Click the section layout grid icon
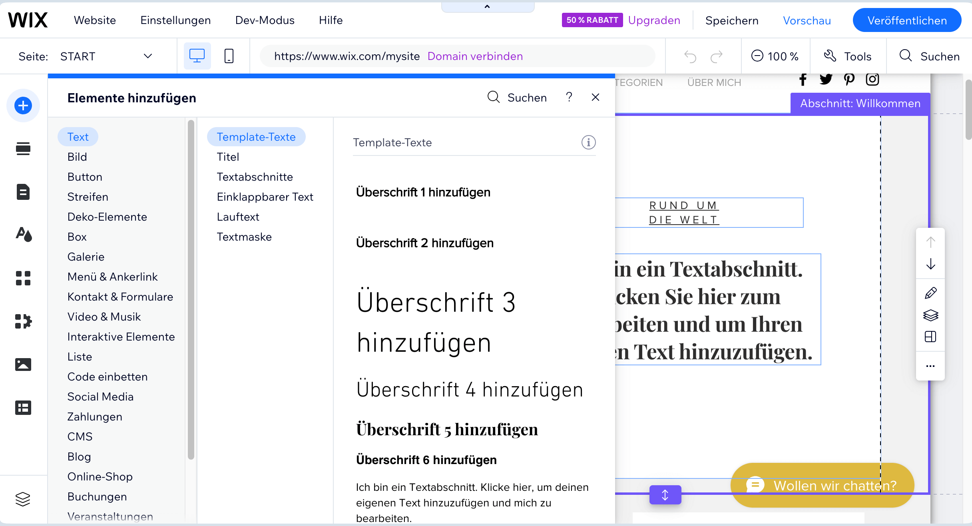The height and width of the screenshot is (526, 972). [930, 337]
